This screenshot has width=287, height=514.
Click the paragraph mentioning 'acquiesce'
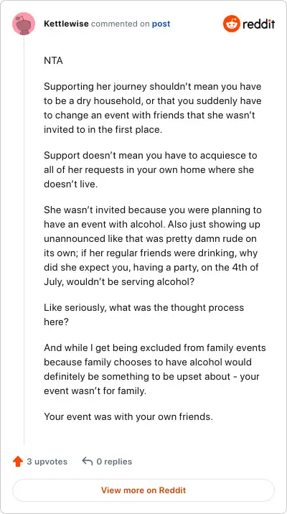(x=151, y=169)
